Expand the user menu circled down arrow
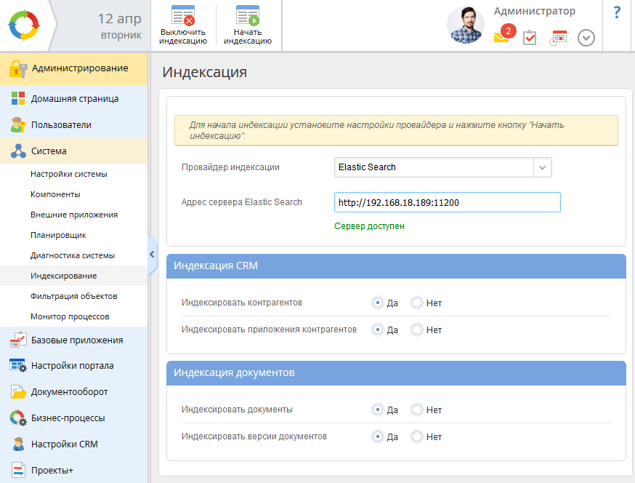 pos(586,38)
